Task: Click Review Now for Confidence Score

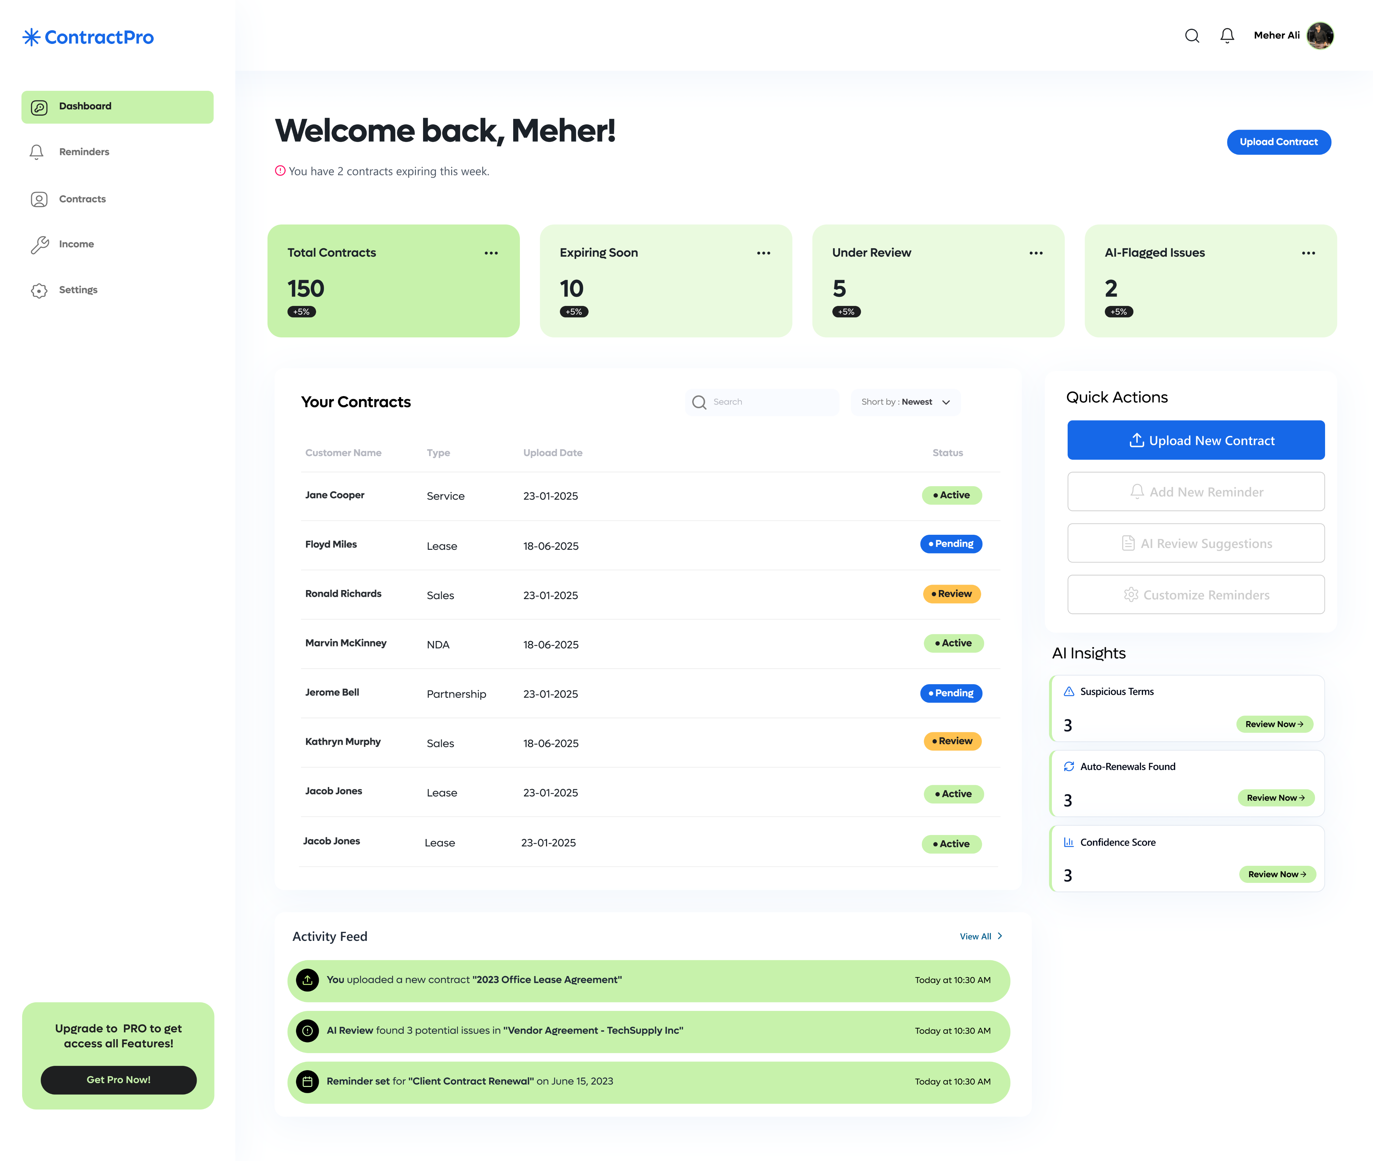Action: (x=1276, y=874)
